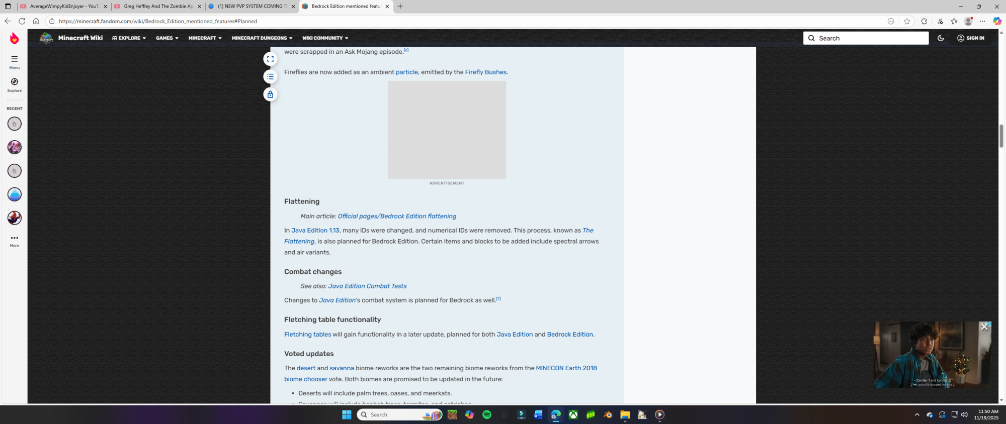Toggle dark theme with moon icon

941,38
